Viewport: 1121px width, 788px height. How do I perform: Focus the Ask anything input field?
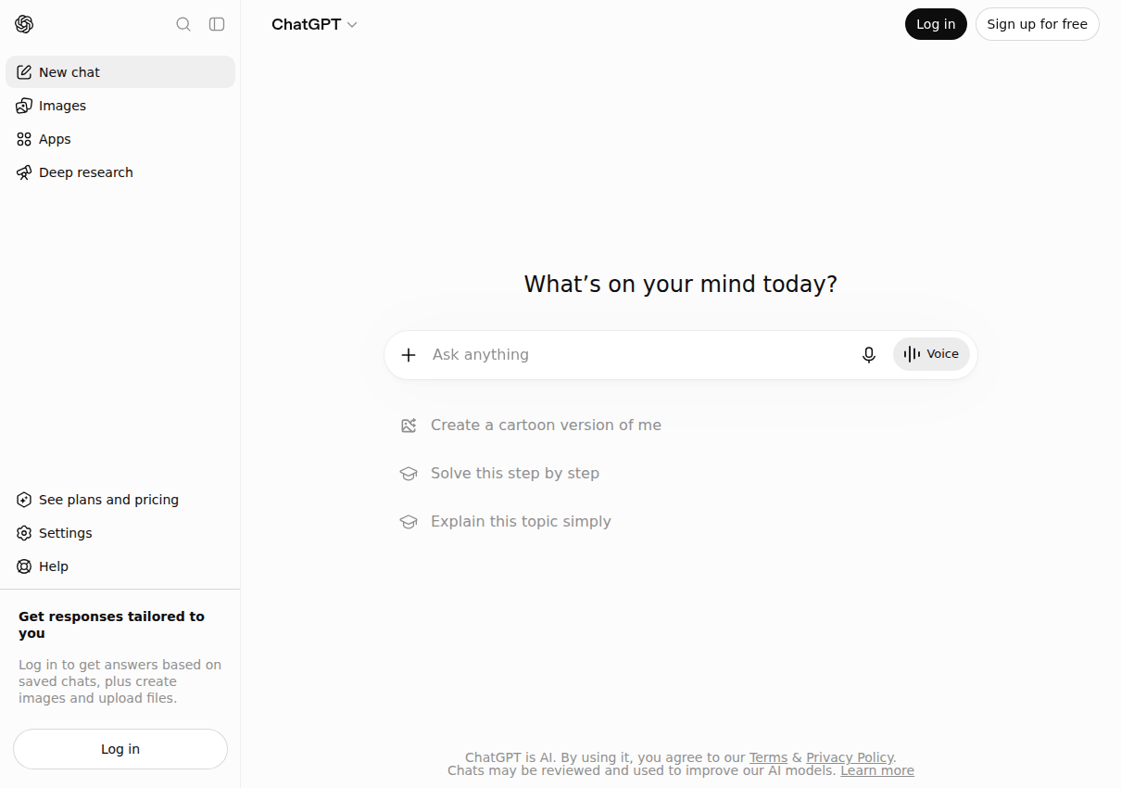639,355
